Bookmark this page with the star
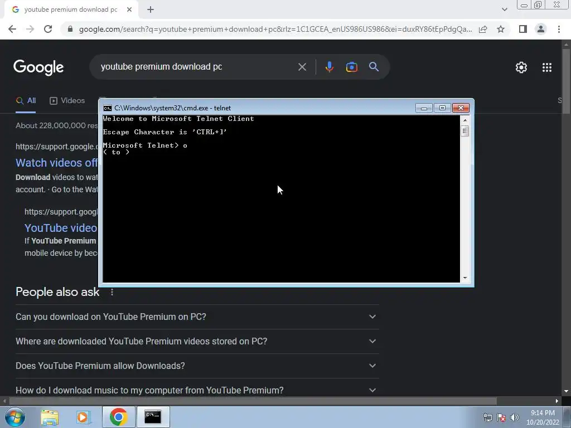Image resolution: width=571 pixels, height=428 pixels. pyautogui.click(x=501, y=29)
